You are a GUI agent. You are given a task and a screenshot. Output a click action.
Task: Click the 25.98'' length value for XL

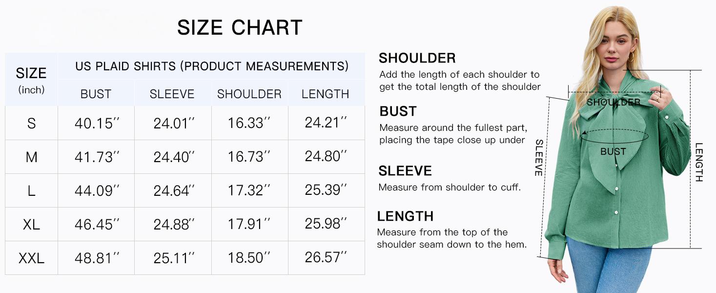coord(326,224)
